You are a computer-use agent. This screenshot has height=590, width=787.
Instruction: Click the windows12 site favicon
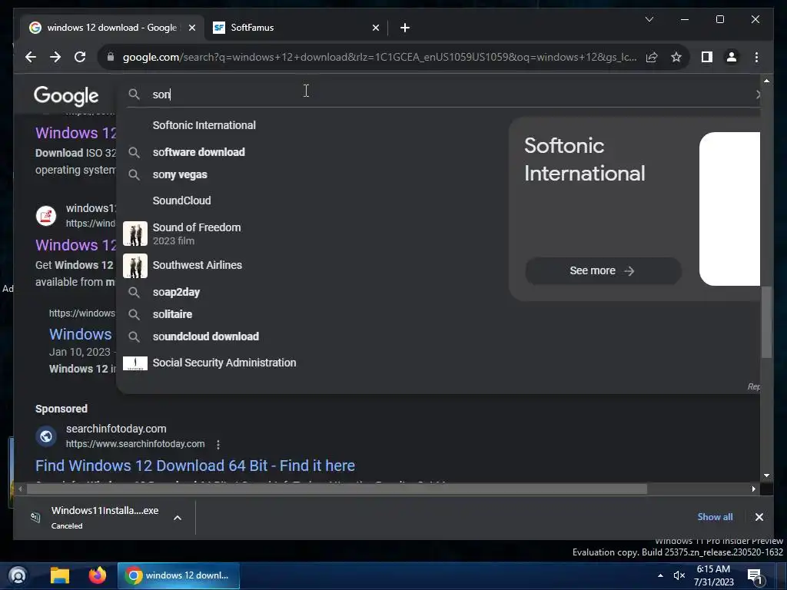coord(45,216)
